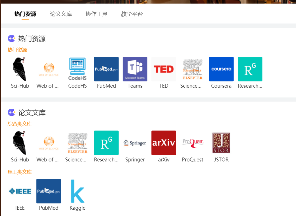Click the orange 热门资源 category label

(17, 50)
